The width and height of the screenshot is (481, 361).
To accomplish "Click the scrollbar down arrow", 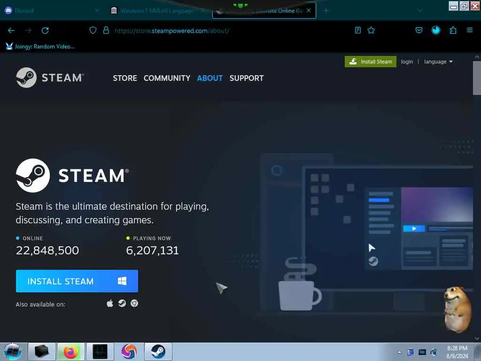I will (477, 338).
